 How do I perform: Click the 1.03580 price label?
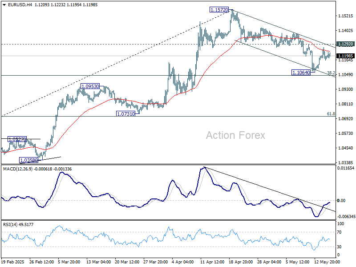pyautogui.click(x=29, y=160)
